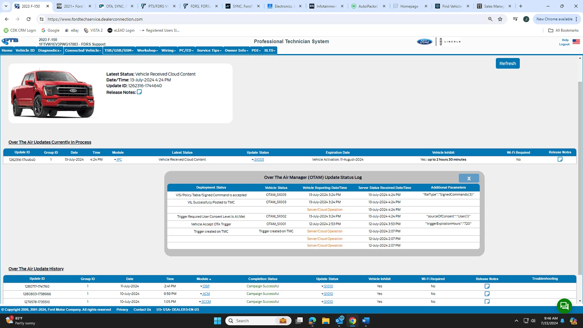583x328 pixels.
Task: Click the Logout link
Action: 564,45
